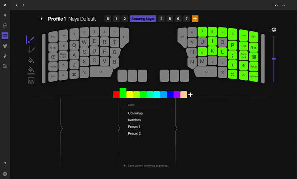Open the folder section in sidebar
Image resolution: width=297 pixels, height=179 pixels.
tap(5, 66)
